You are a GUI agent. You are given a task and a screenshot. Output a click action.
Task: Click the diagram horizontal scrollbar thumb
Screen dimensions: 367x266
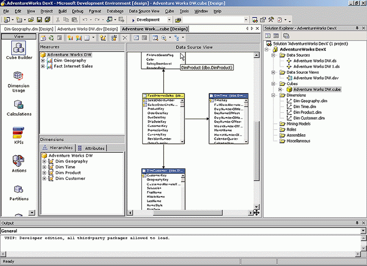187,213
